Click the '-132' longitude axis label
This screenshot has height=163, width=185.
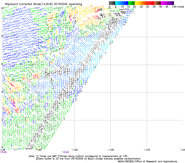coord(38,150)
